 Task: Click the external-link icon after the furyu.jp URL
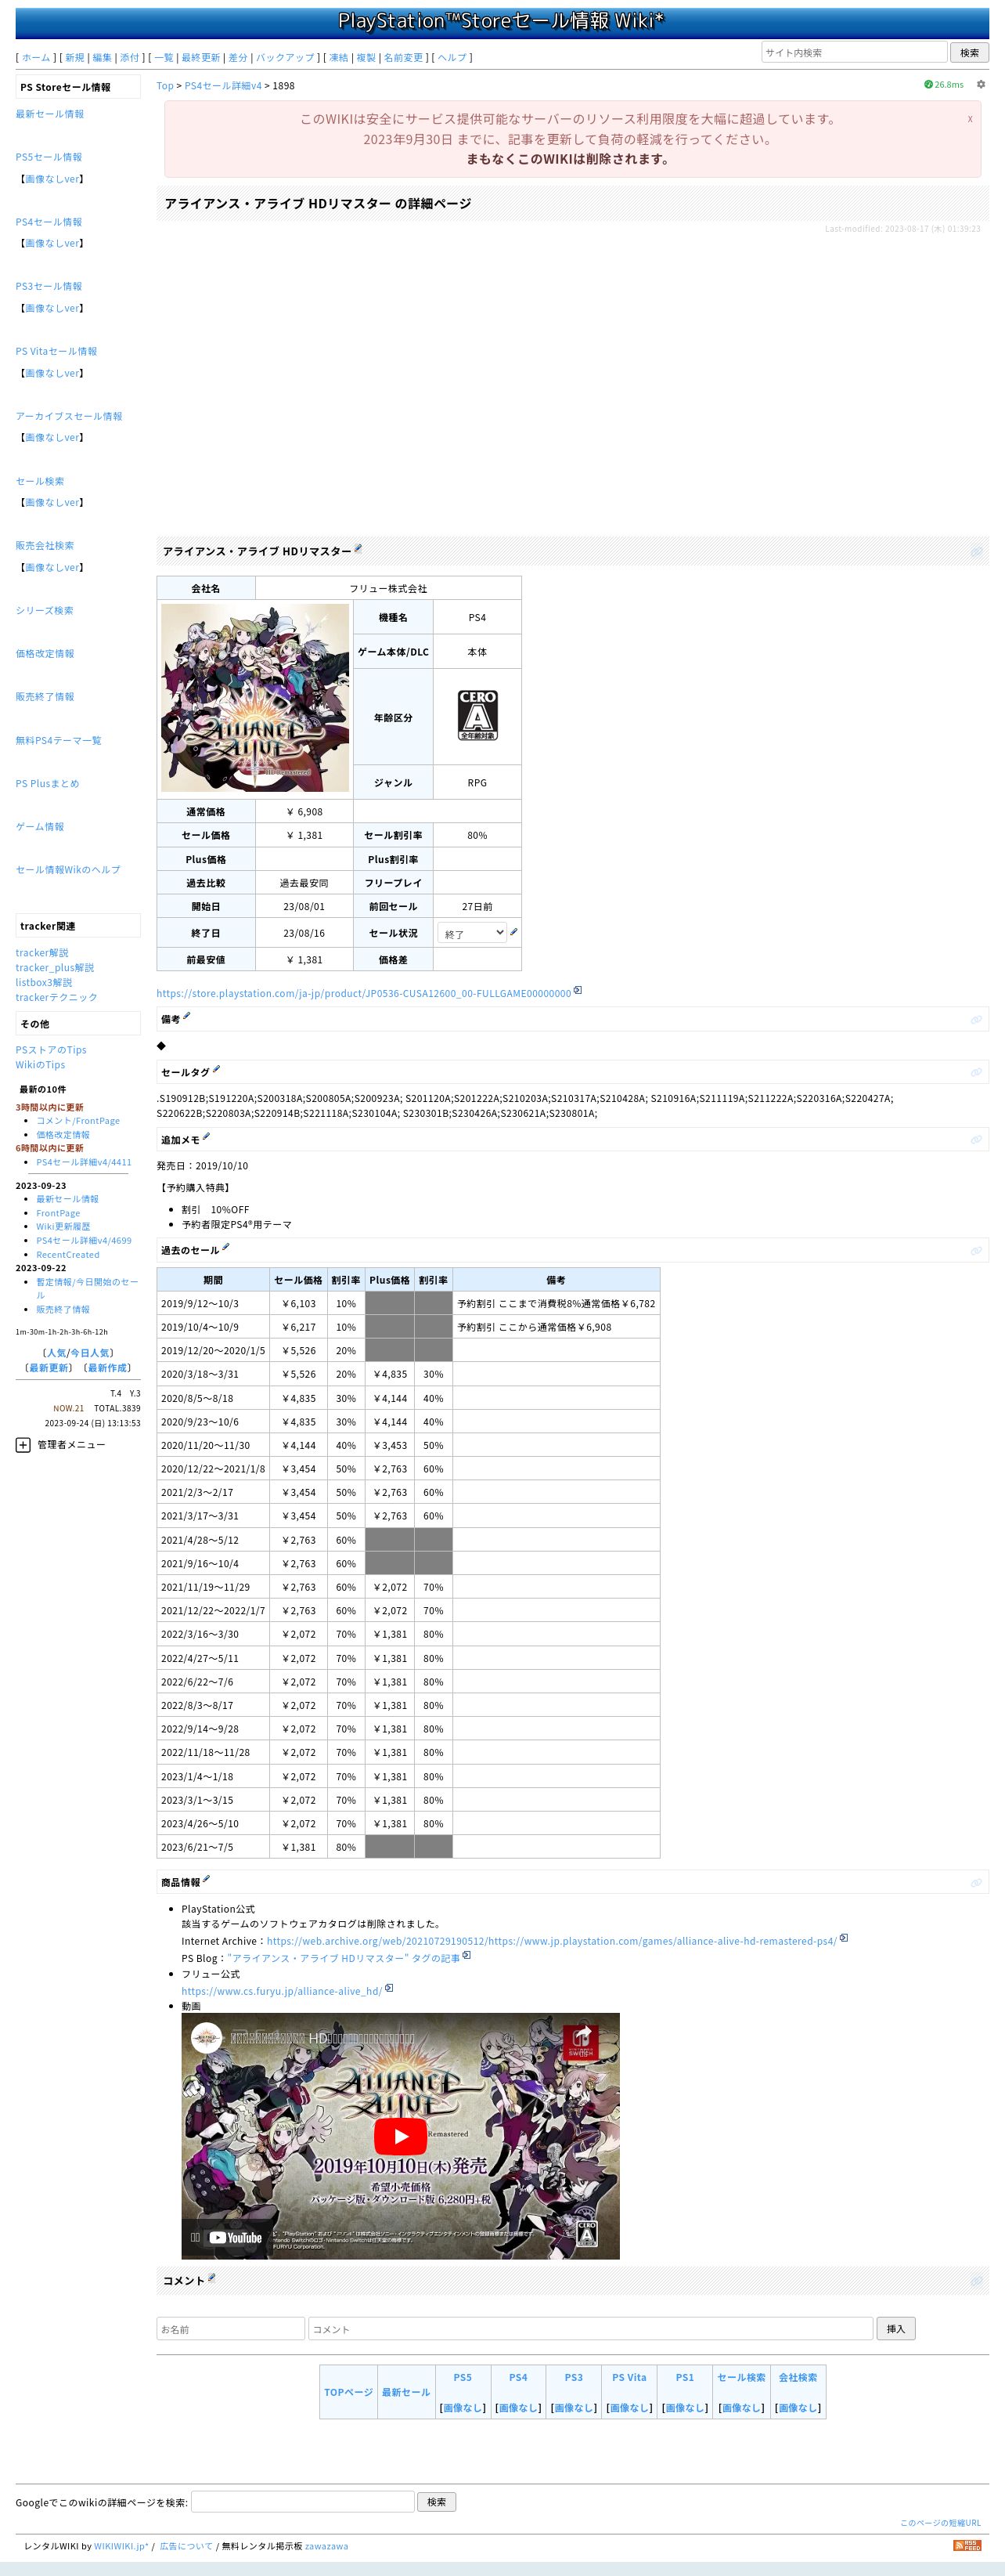(388, 1988)
